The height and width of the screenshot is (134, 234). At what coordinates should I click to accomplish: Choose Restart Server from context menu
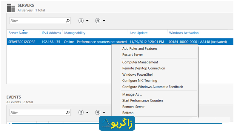(x=133, y=55)
